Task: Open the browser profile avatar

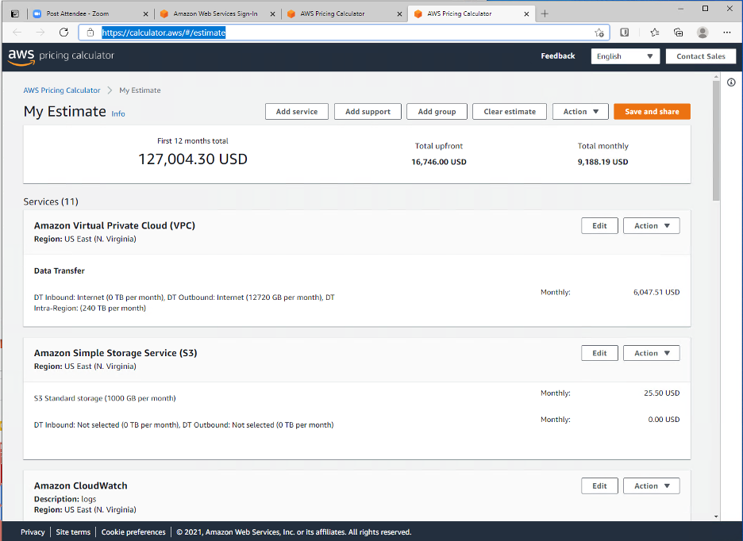Action: pos(703,33)
